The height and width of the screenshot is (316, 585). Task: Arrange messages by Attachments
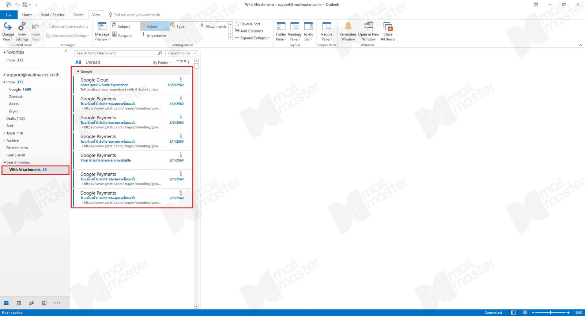coord(214,26)
